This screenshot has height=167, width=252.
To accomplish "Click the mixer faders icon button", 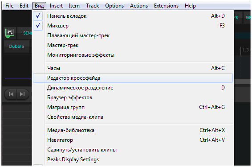I will [10, 33].
